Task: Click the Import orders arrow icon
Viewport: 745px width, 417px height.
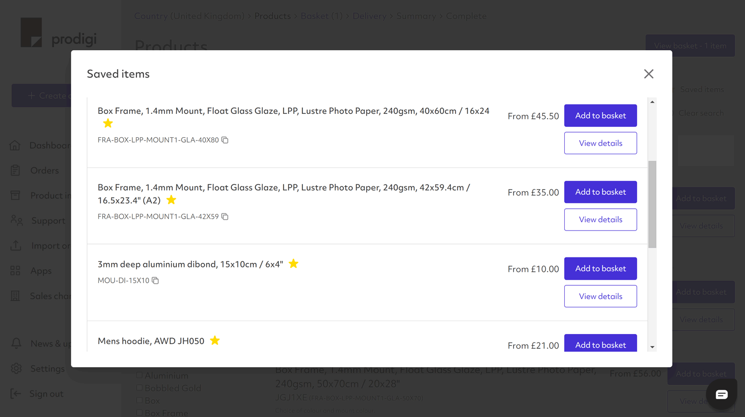Action: click(x=15, y=246)
